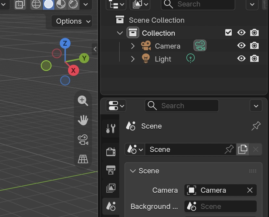269x217 pixels.
Task: Click the Light data icon in outliner
Action: 191,58
